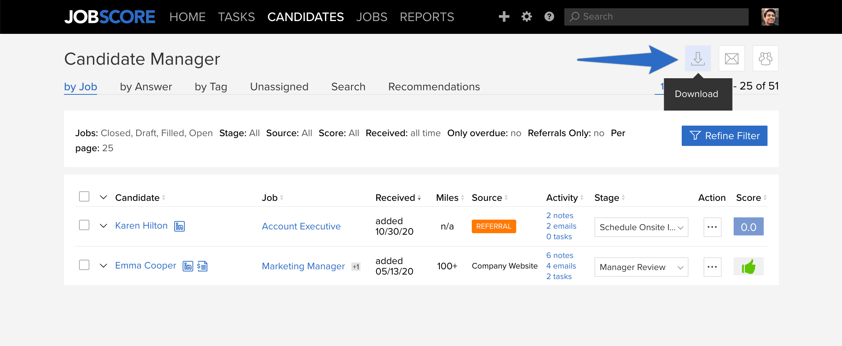Open the Unassigned tab

coord(279,86)
